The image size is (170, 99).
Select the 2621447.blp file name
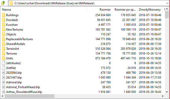point(14,78)
